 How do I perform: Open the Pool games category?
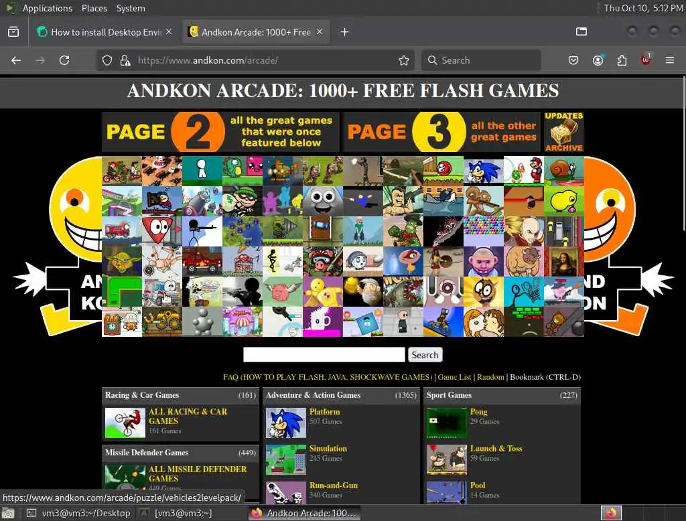pos(478,485)
